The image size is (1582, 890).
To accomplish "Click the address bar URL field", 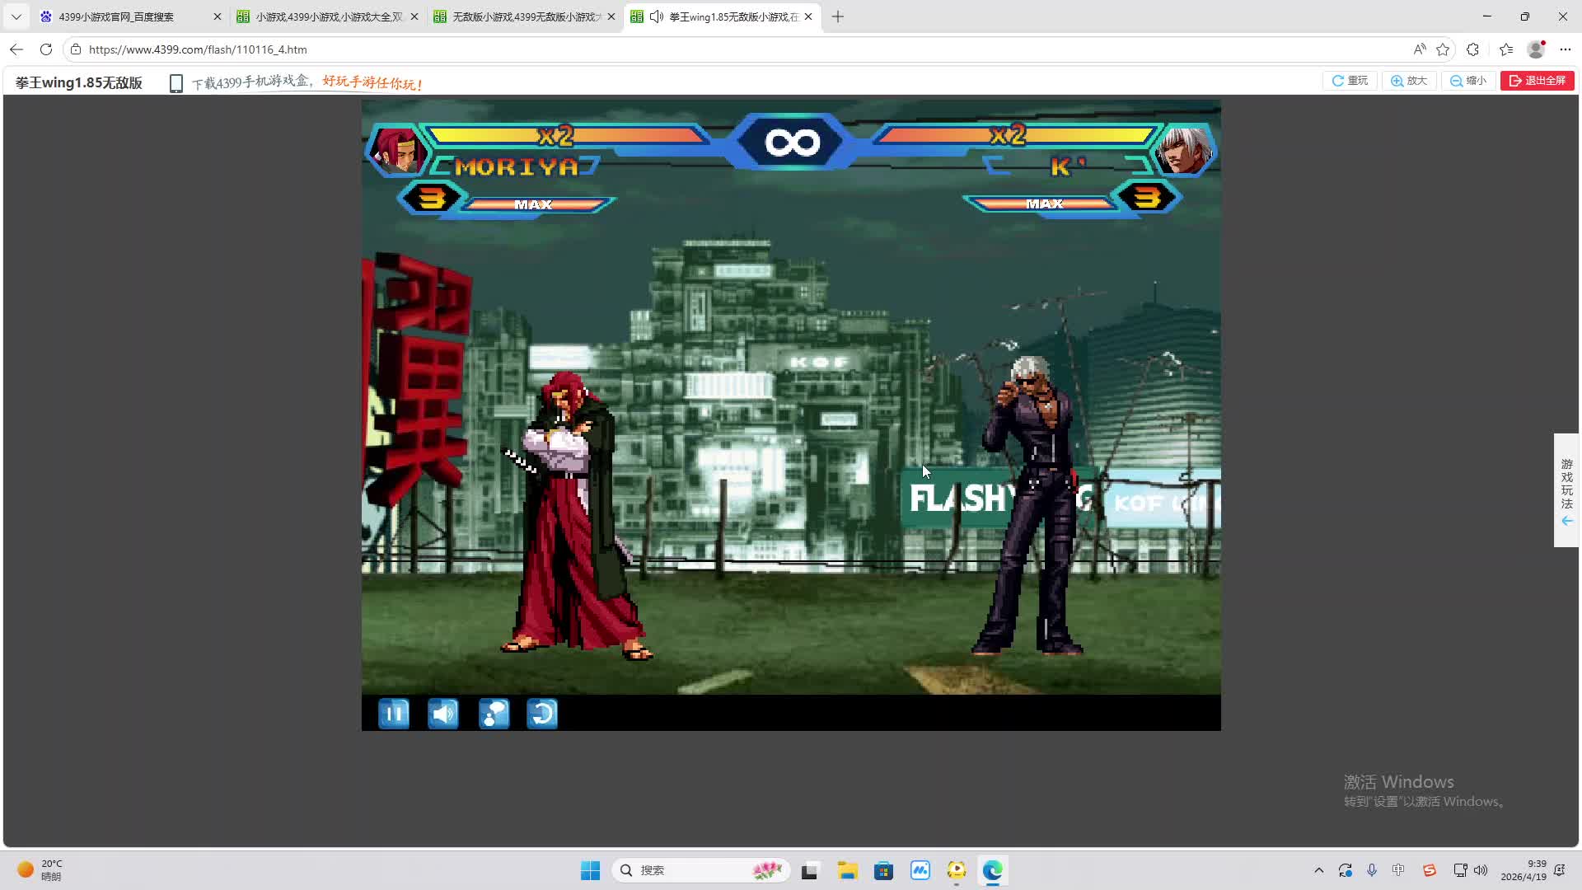I will click(742, 49).
